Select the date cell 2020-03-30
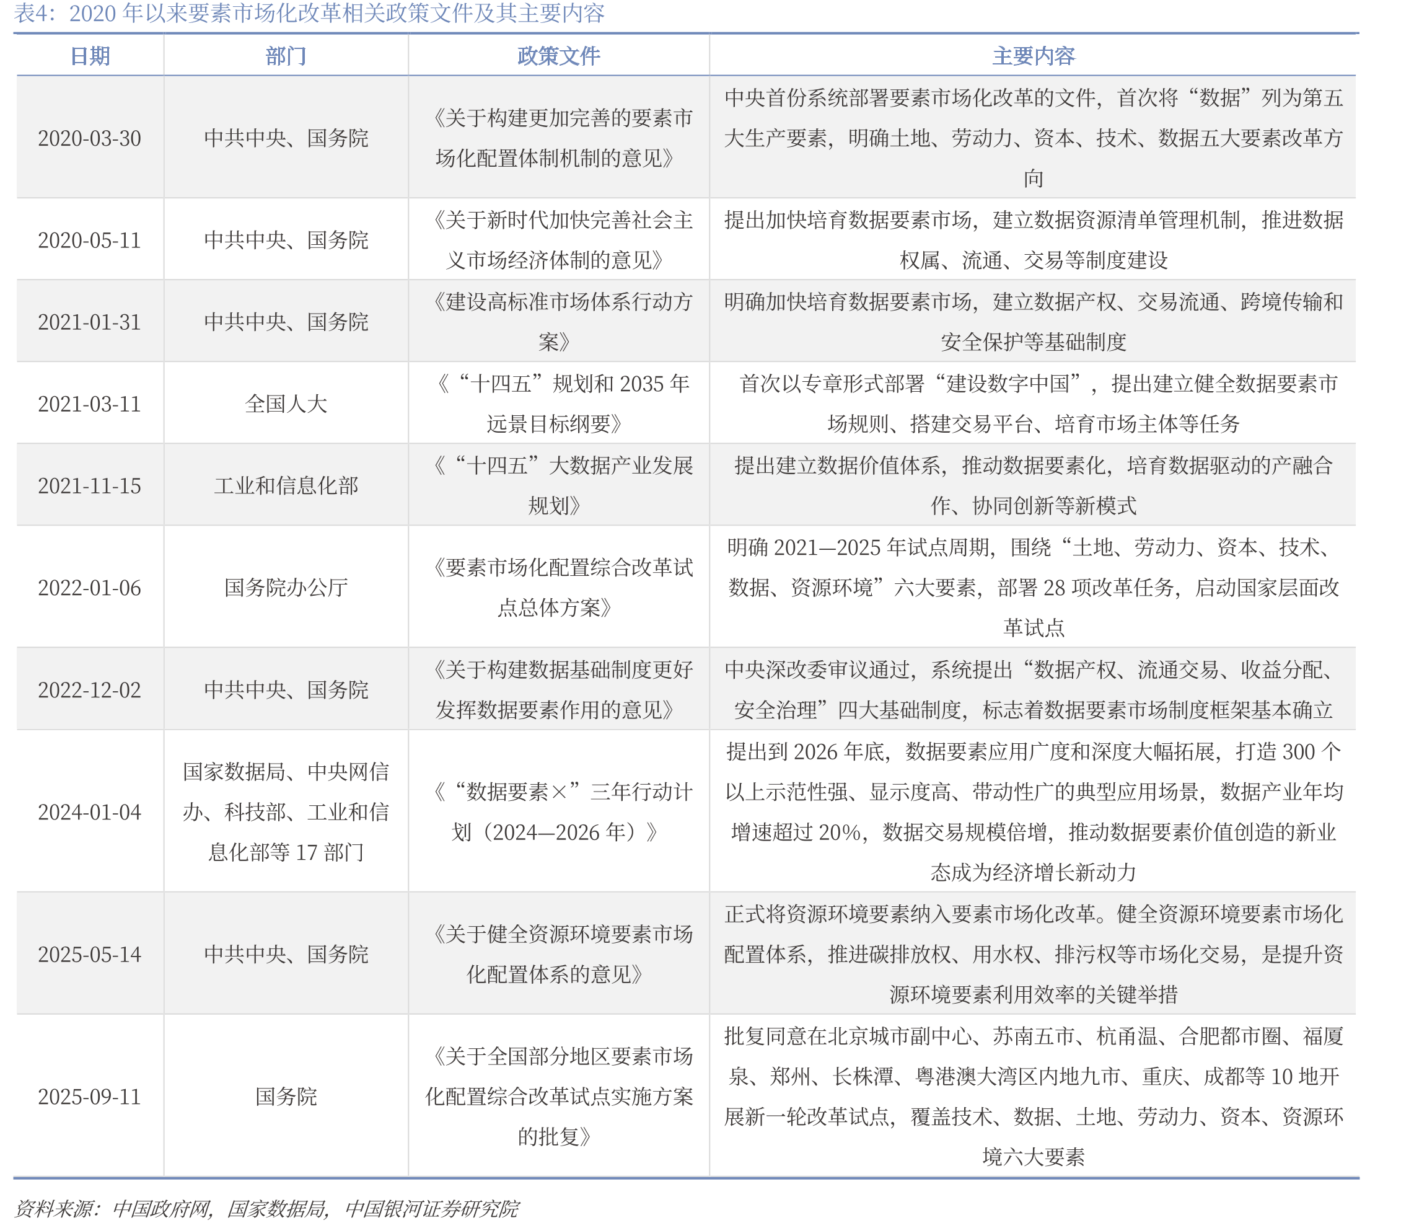The image size is (1427, 1228). point(89,138)
